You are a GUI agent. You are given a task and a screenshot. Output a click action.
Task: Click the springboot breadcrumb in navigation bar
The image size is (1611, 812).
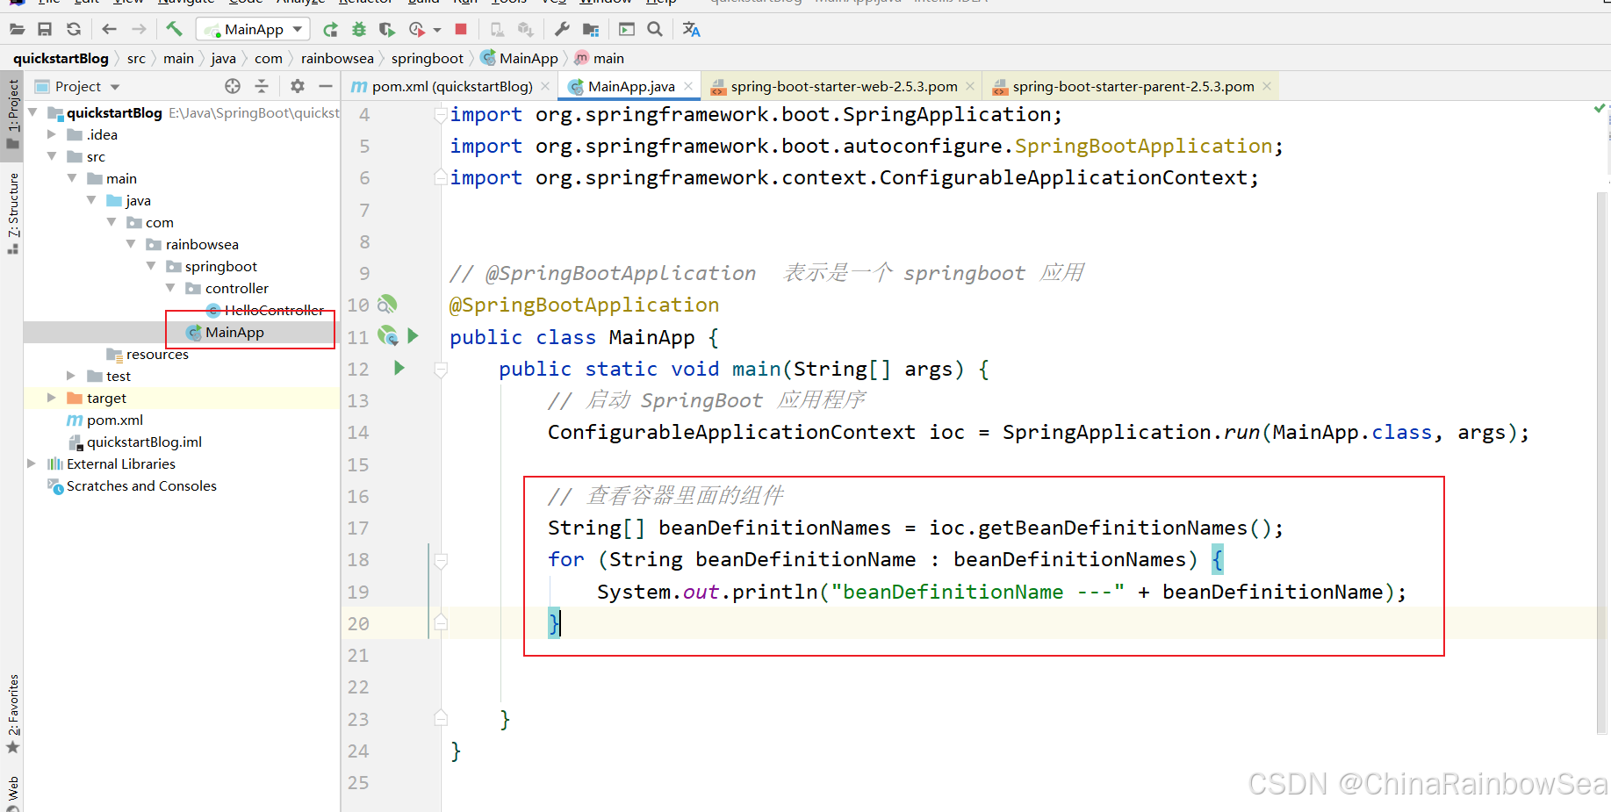tap(427, 58)
